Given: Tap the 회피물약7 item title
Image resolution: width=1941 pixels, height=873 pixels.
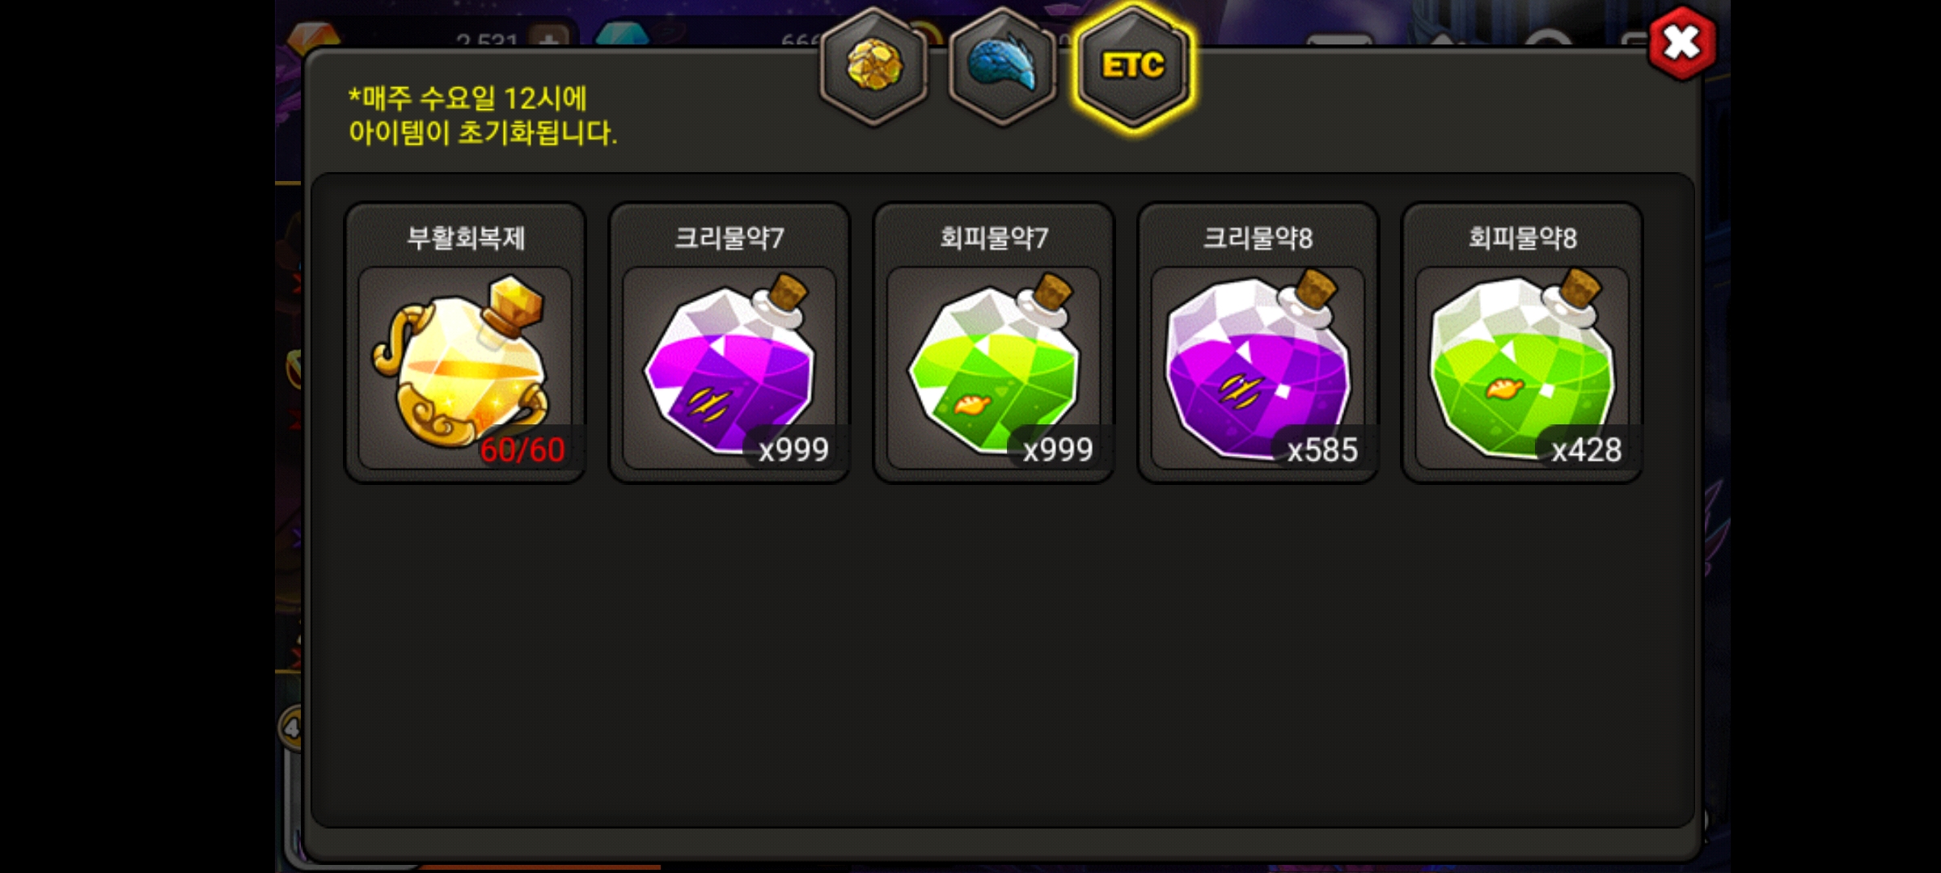Looking at the screenshot, I should [993, 238].
